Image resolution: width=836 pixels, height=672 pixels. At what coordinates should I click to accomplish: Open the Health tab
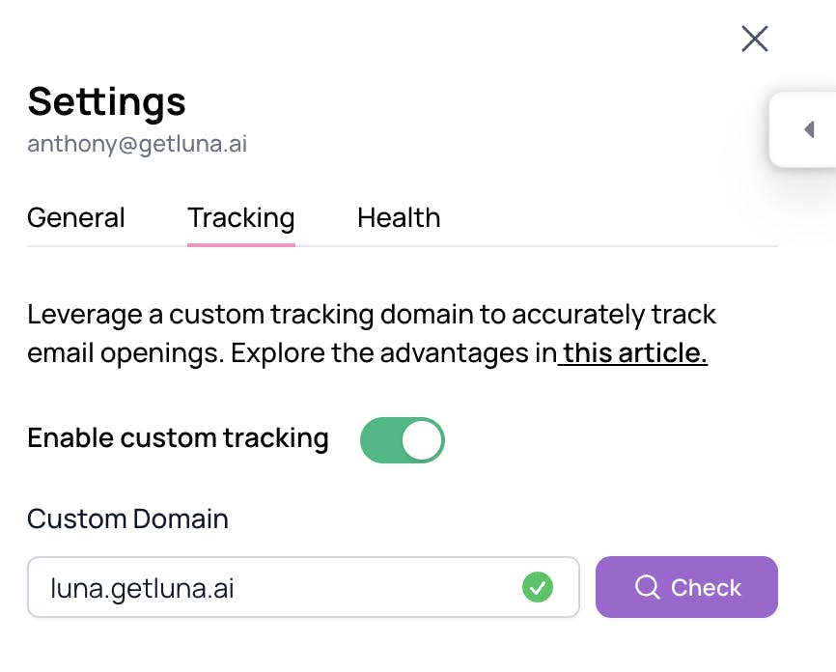pyautogui.click(x=399, y=218)
